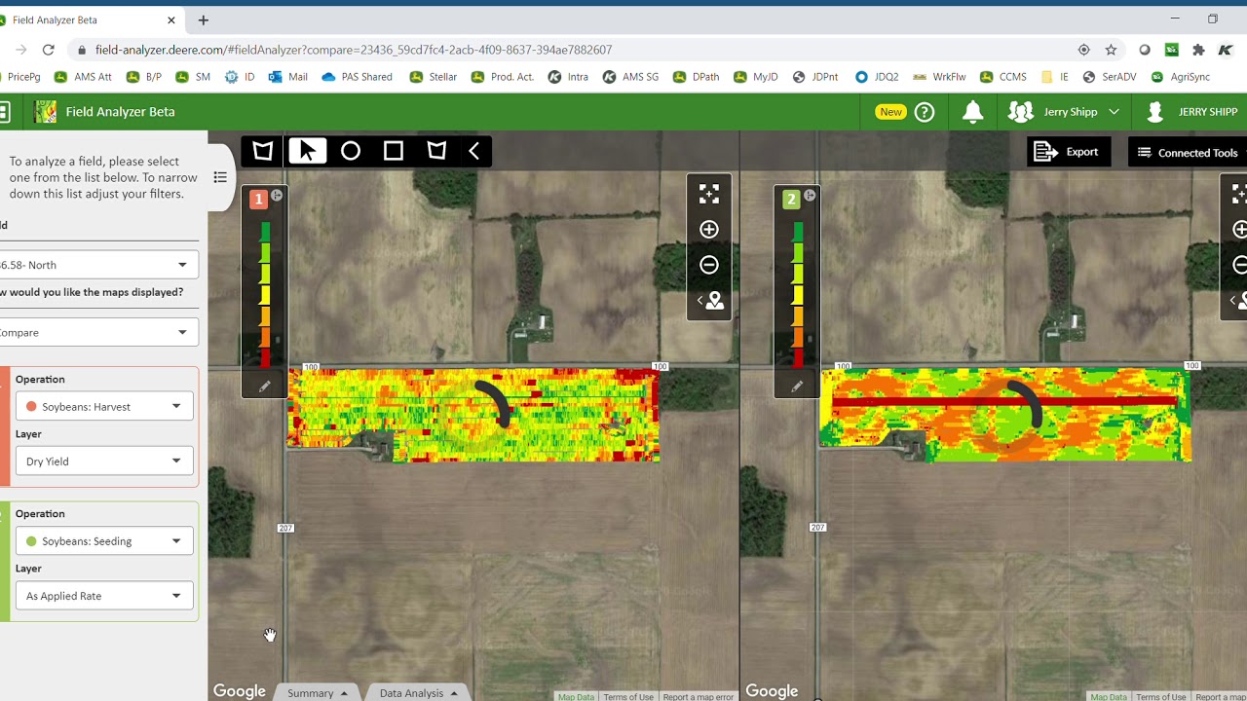The image size is (1247, 701).
Task: Click the Map Data link on map 1
Action: [x=576, y=697]
